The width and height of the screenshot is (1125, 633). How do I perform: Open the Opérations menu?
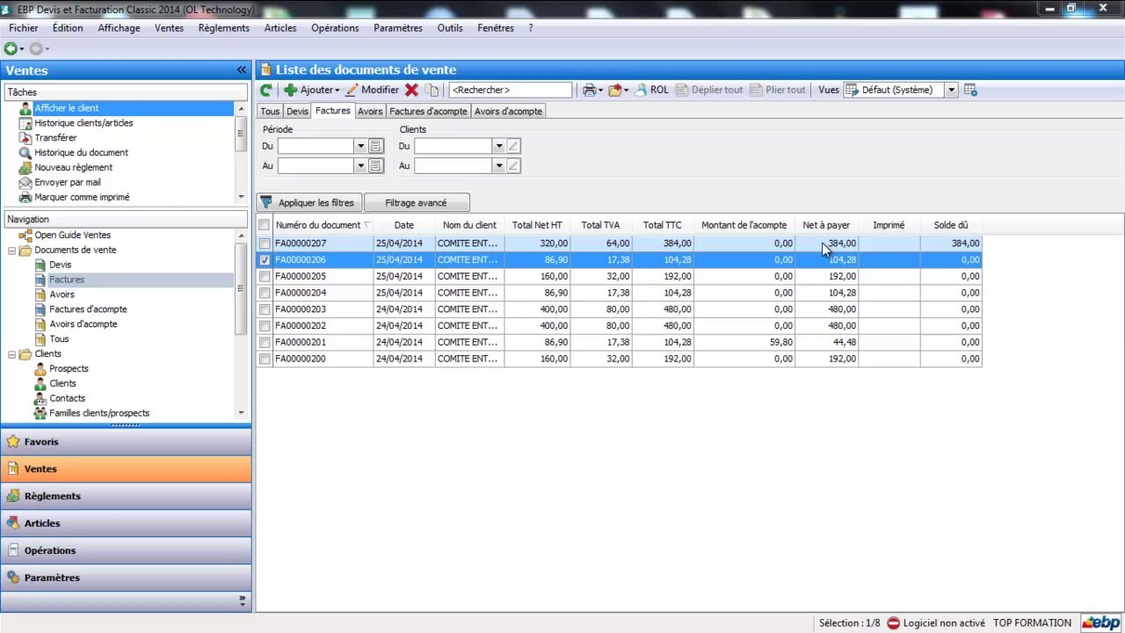click(335, 28)
